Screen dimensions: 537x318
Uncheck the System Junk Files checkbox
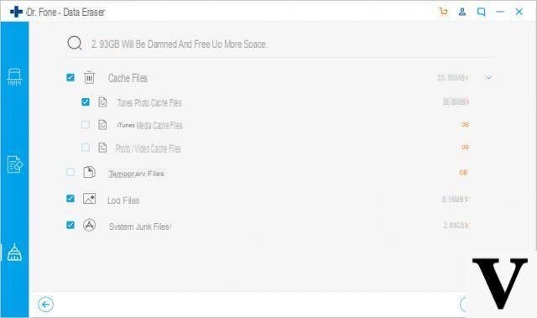70,225
